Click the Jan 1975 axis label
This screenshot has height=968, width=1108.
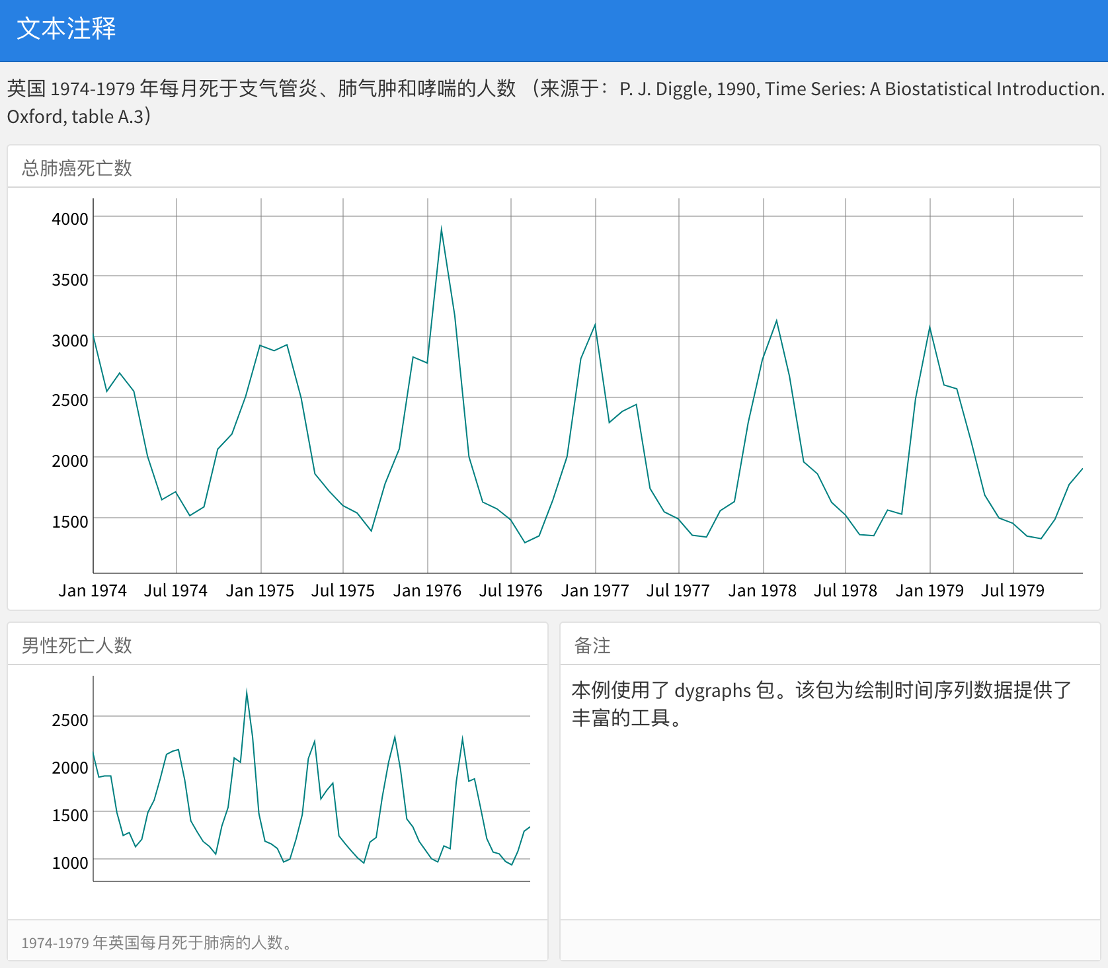pyautogui.click(x=260, y=590)
